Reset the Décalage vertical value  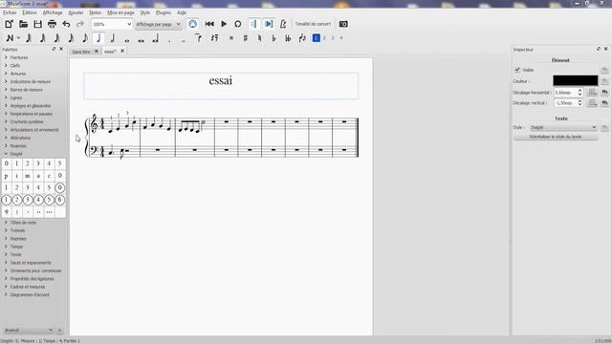(x=604, y=103)
